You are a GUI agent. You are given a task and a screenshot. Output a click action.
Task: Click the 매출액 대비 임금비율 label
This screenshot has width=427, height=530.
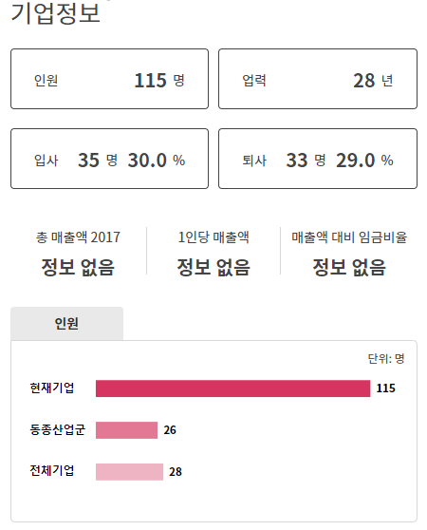point(349,237)
